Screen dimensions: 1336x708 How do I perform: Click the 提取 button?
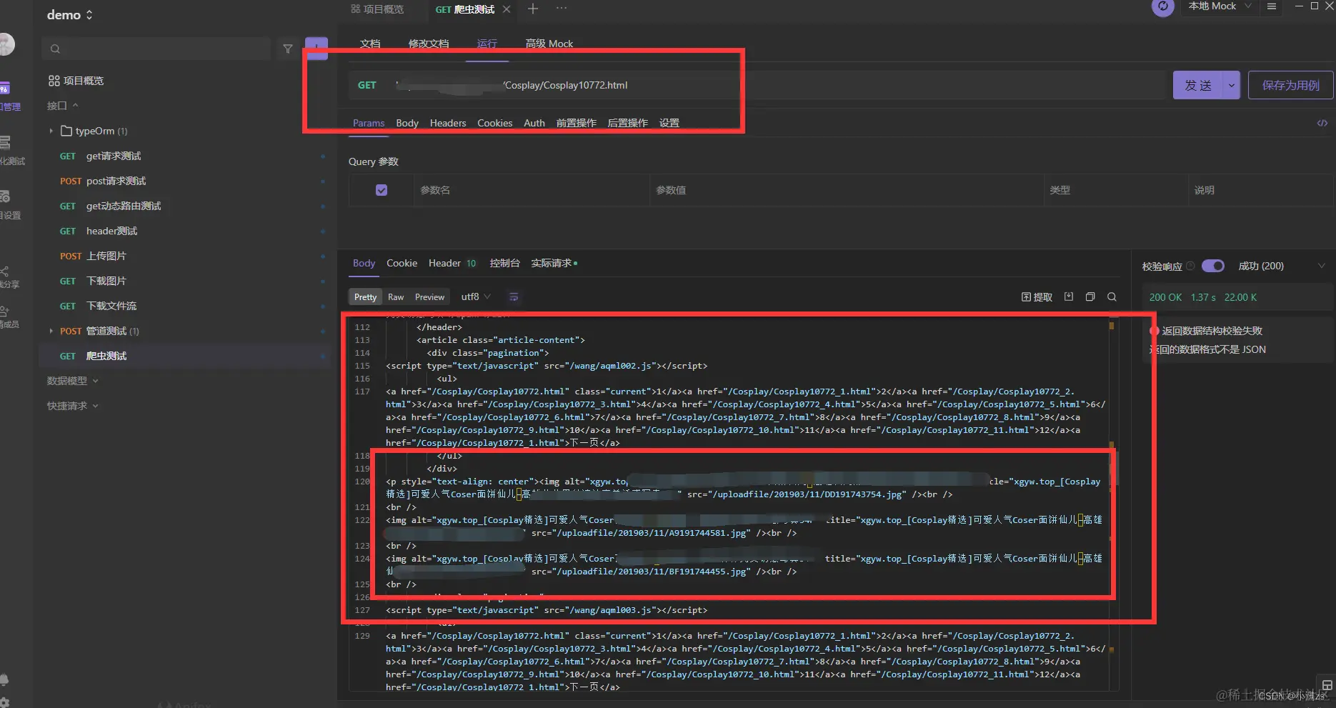(x=1037, y=296)
